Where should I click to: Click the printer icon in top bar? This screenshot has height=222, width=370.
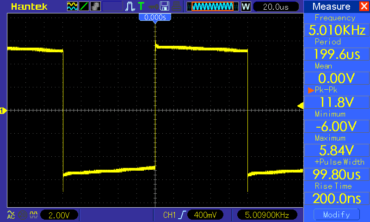coord(176,6)
